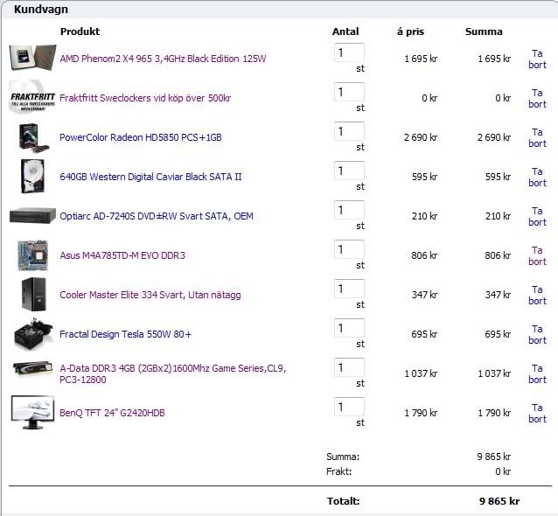
Task: Remove BenQ monitor with Ta bort
Action: pos(537,413)
